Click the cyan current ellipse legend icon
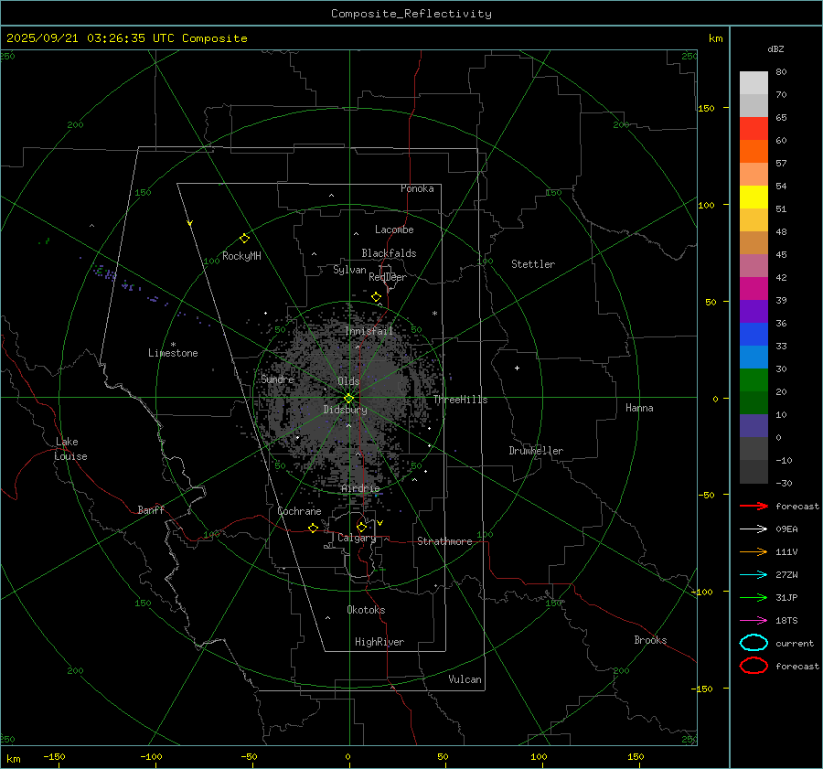 [x=754, y=643]
